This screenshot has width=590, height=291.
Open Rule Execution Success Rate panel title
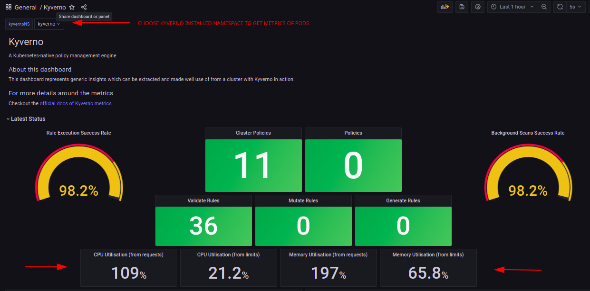[x=79, y=133]
